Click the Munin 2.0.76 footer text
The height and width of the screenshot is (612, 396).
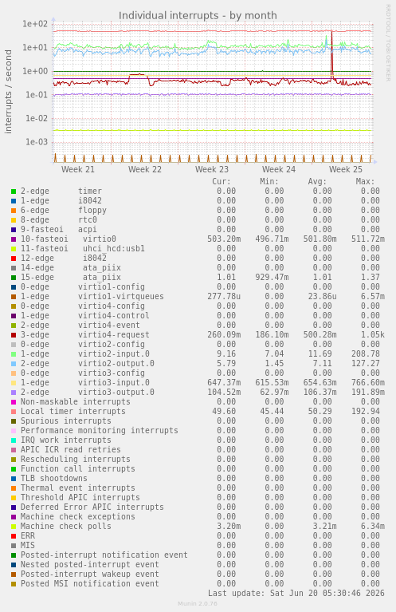click(198, 604)
